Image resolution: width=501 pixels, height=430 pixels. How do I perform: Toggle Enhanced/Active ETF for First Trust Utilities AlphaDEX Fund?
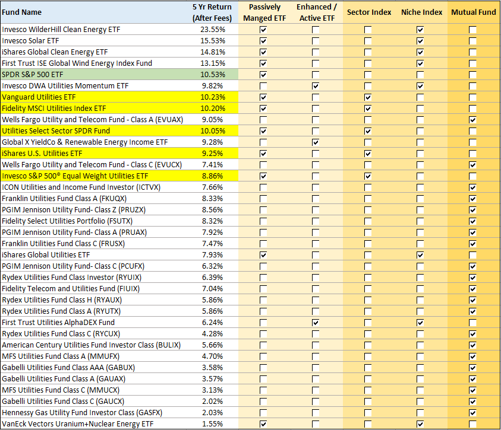(316, 323)
